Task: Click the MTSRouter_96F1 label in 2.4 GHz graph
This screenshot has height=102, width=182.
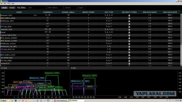Action: point(37,78)
